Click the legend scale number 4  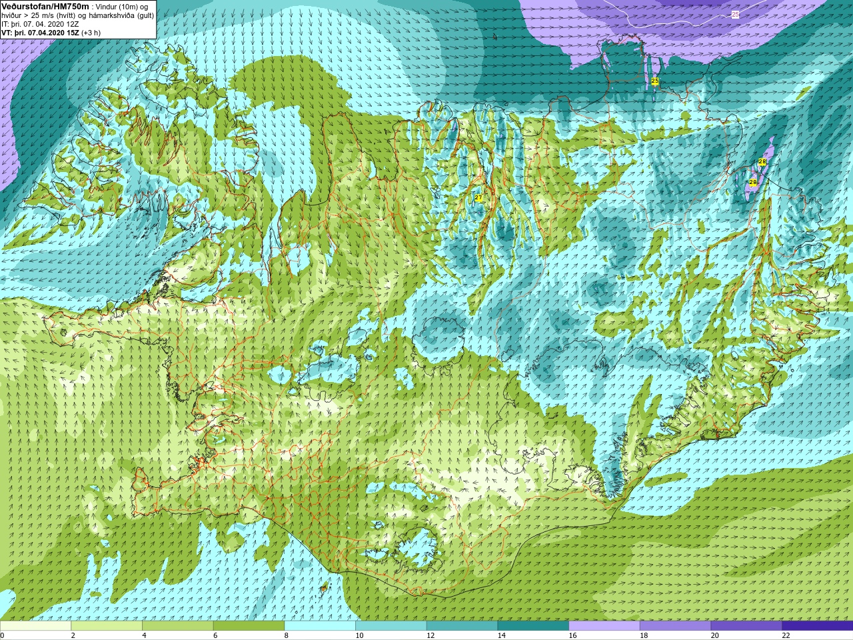(x=145, y=635)
